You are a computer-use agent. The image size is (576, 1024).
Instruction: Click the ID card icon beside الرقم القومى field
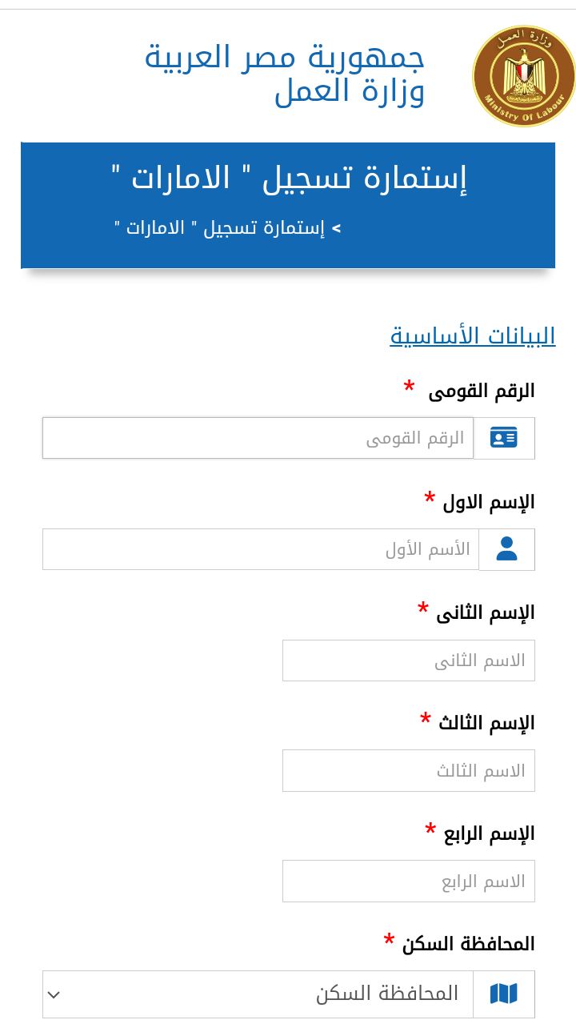505,438
